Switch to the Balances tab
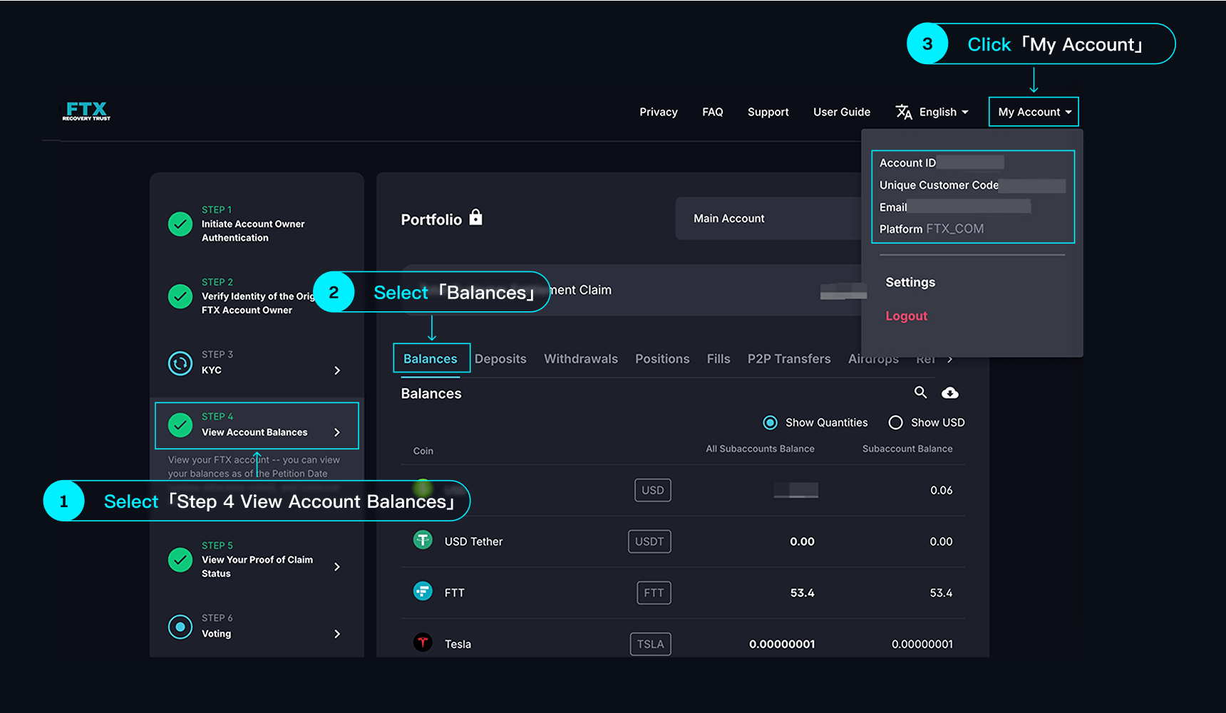 [431, 358]
